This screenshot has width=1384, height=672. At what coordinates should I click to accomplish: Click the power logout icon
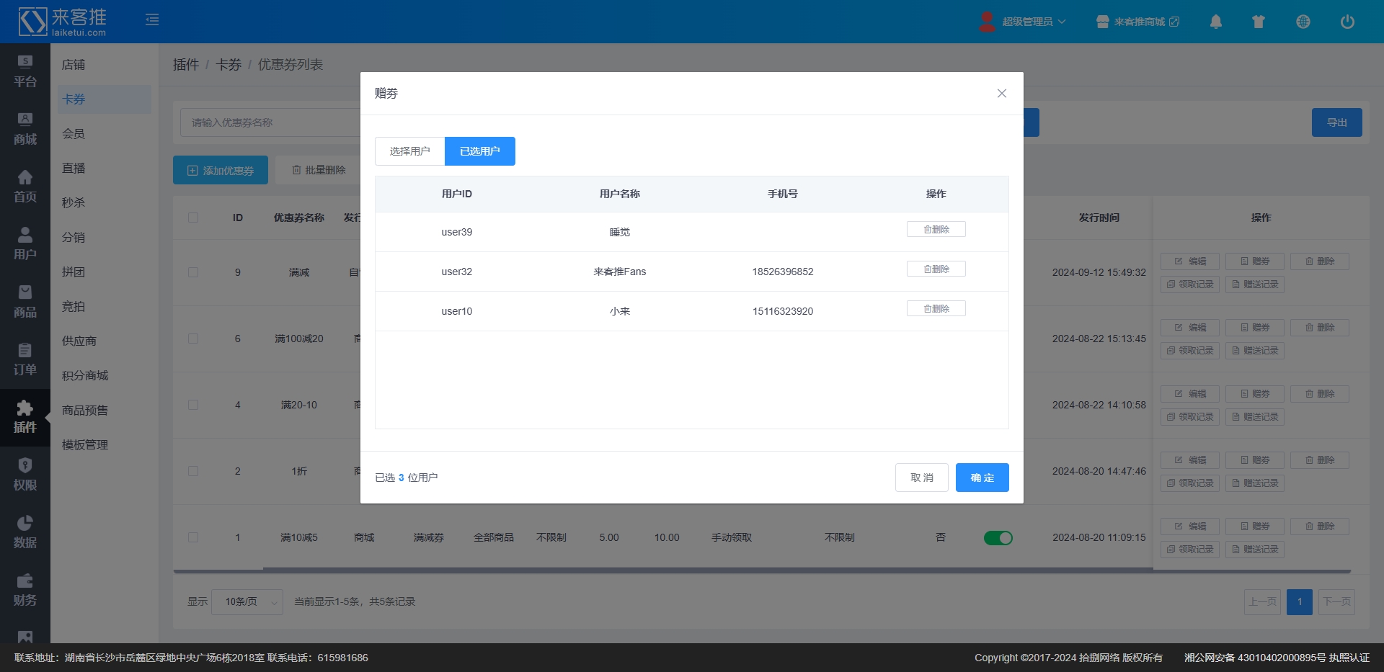[1347, 22]
